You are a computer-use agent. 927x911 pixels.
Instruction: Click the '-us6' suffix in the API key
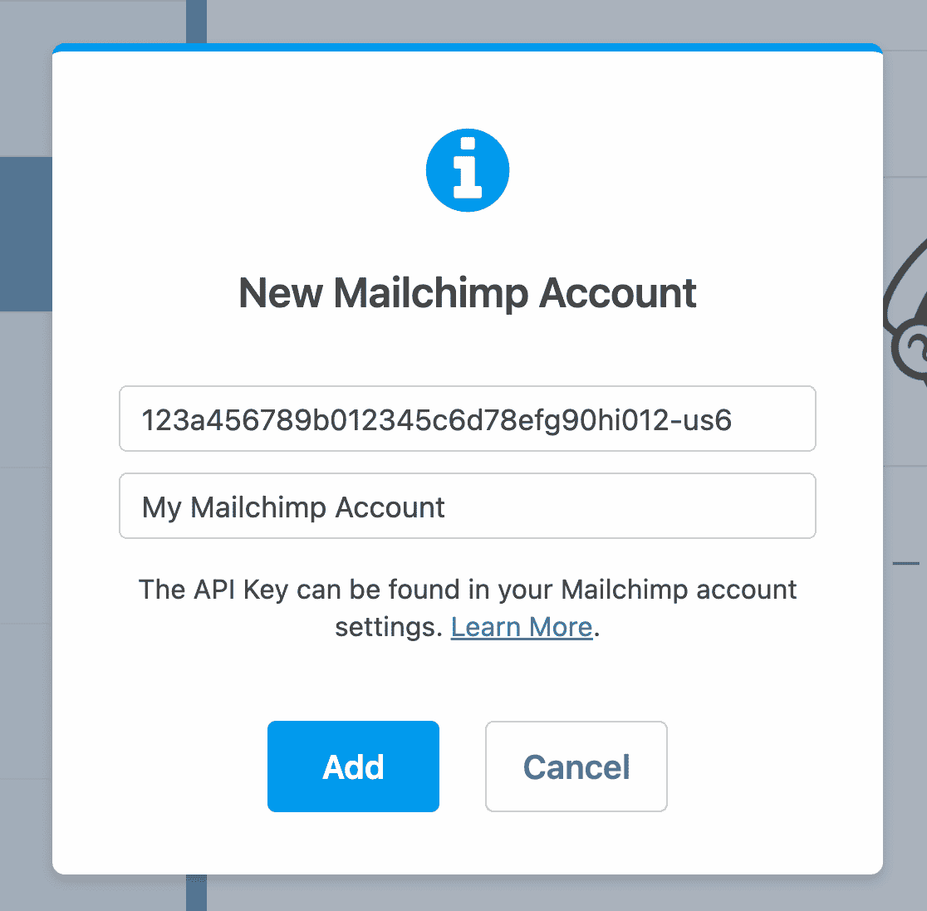700,419
